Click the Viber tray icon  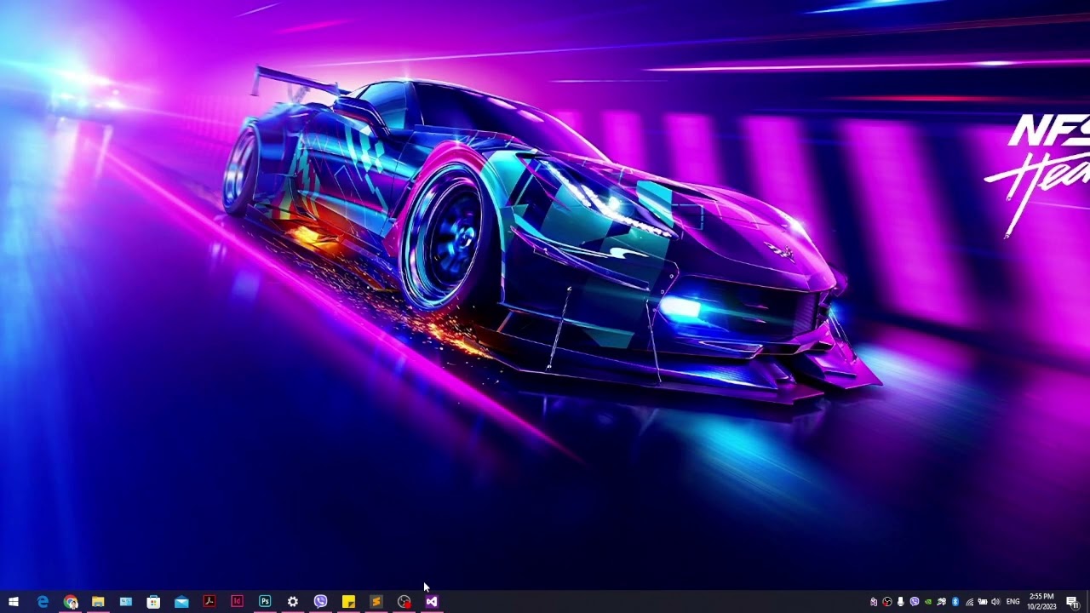915,602
